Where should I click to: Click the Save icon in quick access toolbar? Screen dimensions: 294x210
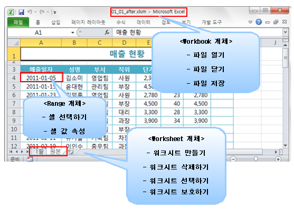21,12
